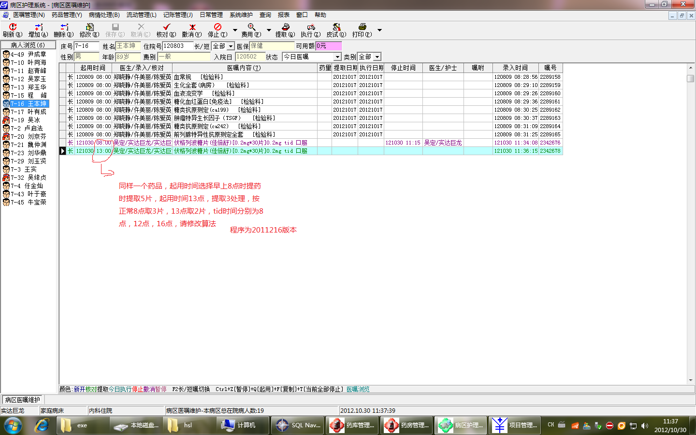Image resolution: width=696 pixels, height=435 pixels.
Task: Click the 糖类抗原测定(ca242) order row
Action: tap(311, 126)
